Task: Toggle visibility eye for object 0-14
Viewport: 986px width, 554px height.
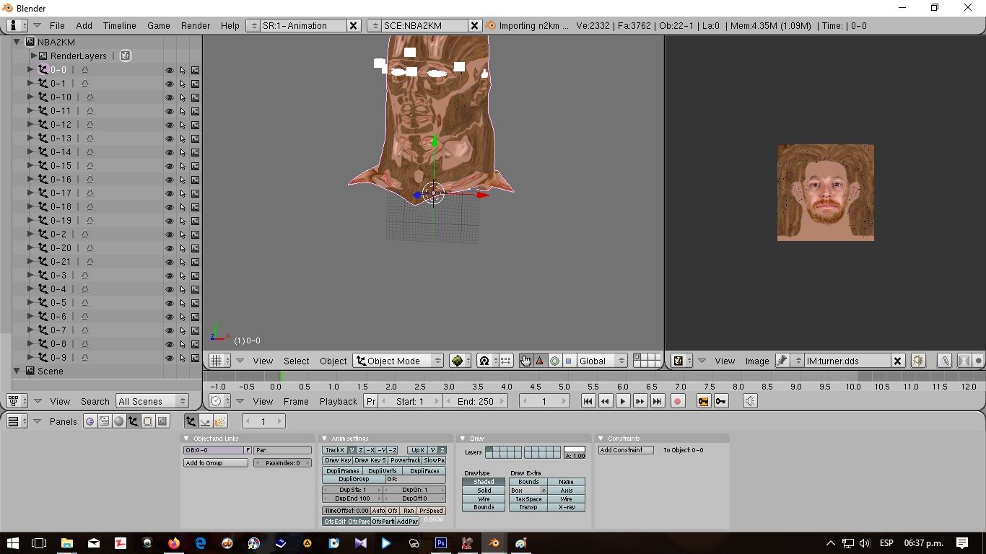Action: coord(170,152)
